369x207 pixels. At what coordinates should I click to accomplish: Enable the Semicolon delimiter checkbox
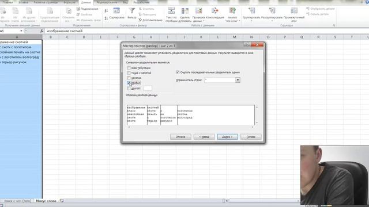(x=129, y=73)
